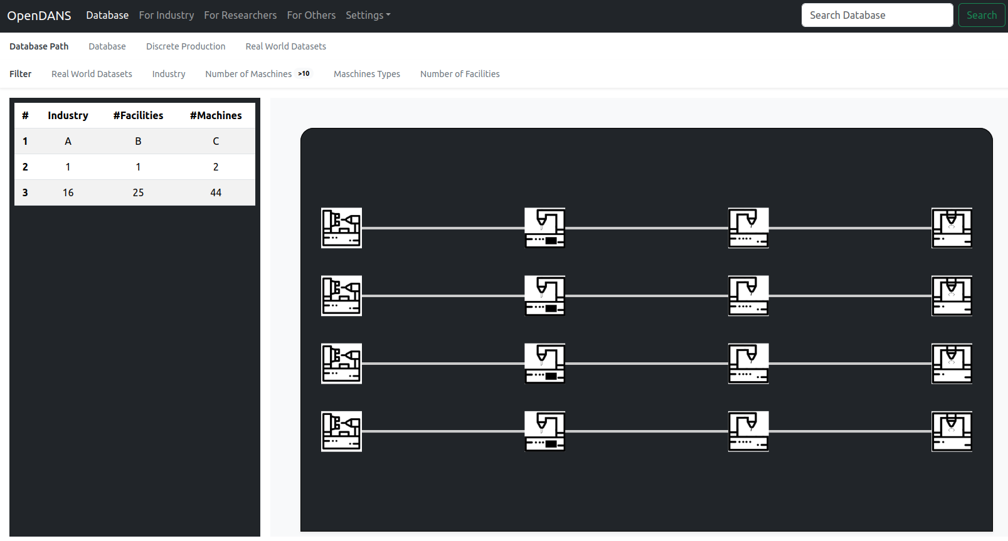Select the second machine icon in the third row
Viewport: 1008px width, 541px height.
tap(544, 364)
